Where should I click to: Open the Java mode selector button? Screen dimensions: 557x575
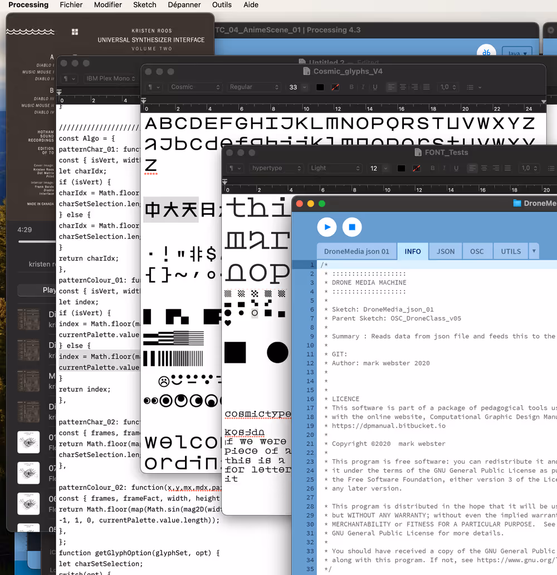517,52
